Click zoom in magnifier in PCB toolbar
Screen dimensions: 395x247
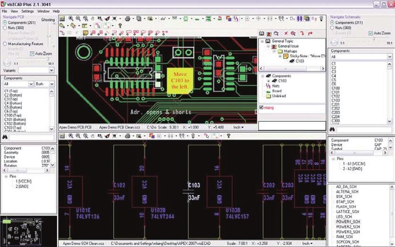pyautogui.click(x=70, y=18)
